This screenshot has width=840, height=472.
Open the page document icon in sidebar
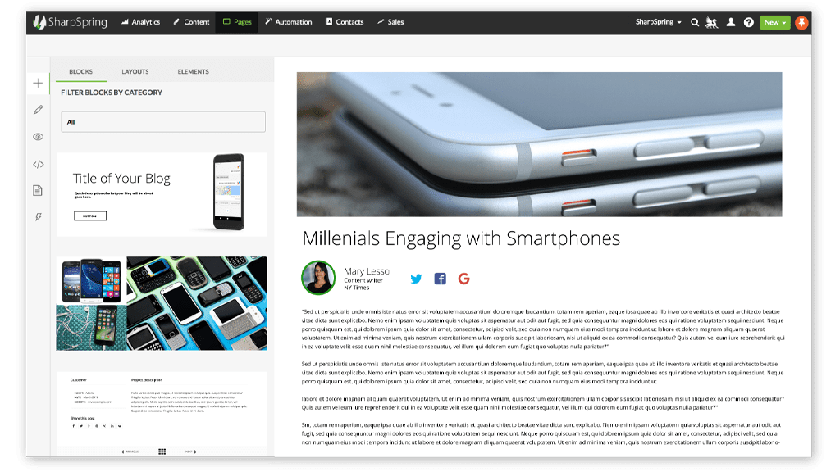click(x=38, y=190)
